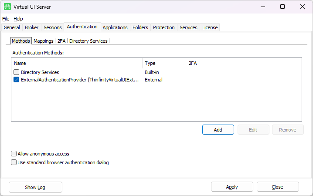Enable Allow anonymous access
The height and width of the screenshot is (196, 313).
[x=14, y=154]
